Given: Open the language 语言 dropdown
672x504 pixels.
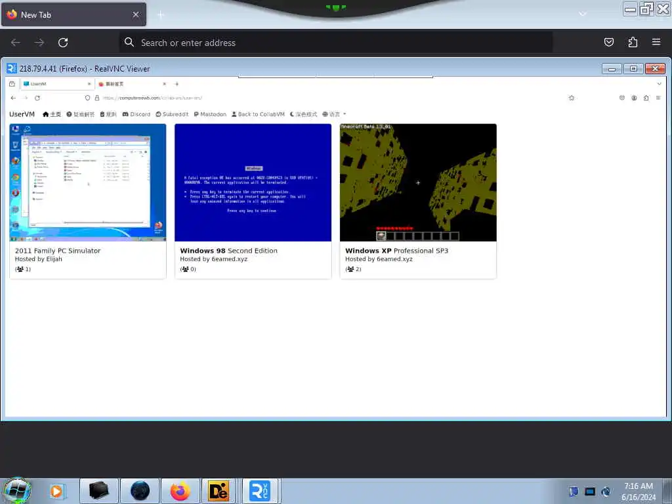Looking at the screenshot, I should pos(334,114).
